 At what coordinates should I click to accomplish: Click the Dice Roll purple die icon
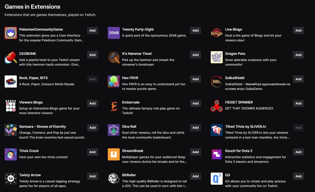pos(114,130)
